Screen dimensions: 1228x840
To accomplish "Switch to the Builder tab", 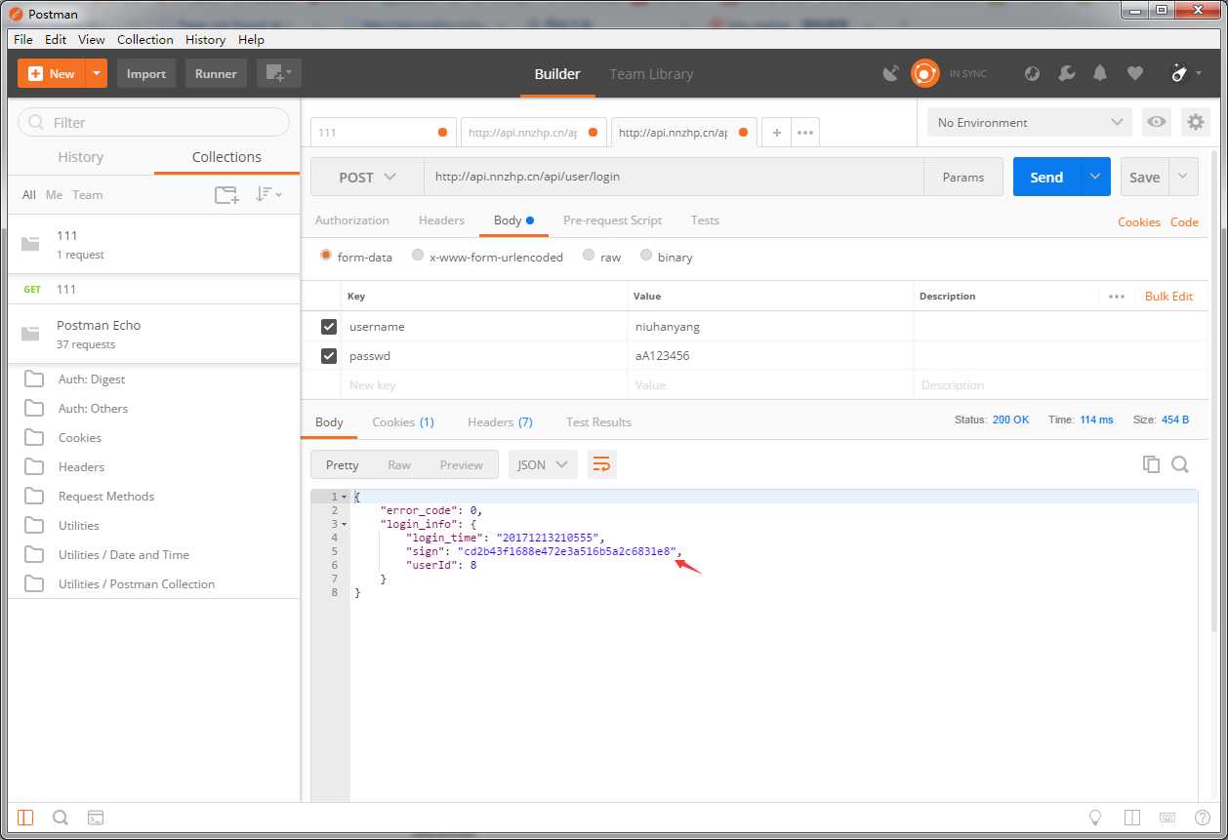I will (x=557, y=74).
